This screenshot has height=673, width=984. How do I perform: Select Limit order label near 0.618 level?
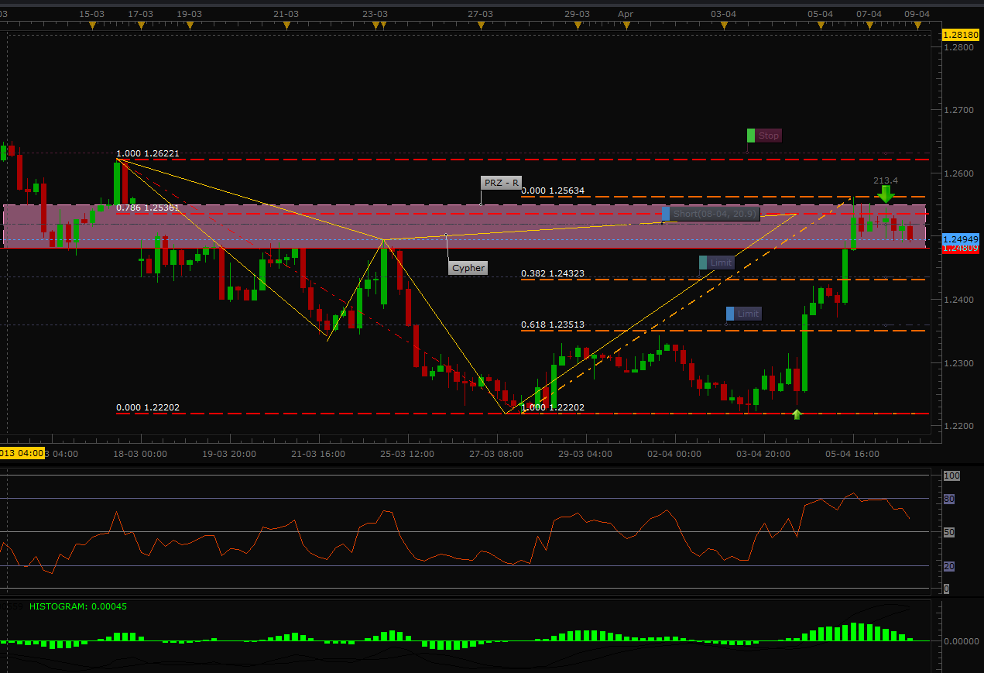tap(748, 314)
